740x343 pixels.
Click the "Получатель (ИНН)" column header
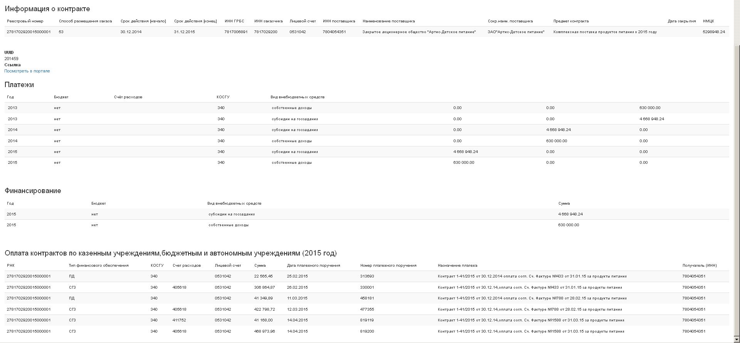(x=699, y=266)
